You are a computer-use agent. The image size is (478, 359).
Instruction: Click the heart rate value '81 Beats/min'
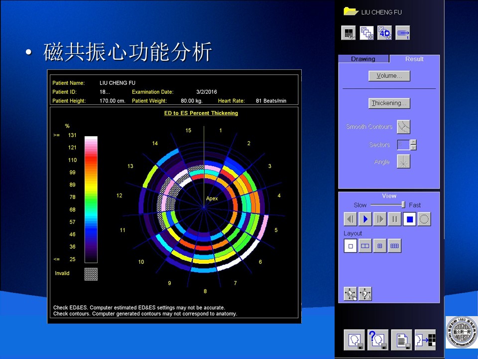click(271, 101)
